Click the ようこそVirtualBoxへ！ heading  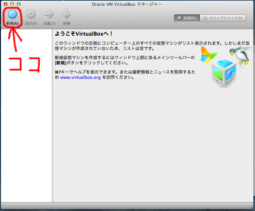[x=84, y=34]
